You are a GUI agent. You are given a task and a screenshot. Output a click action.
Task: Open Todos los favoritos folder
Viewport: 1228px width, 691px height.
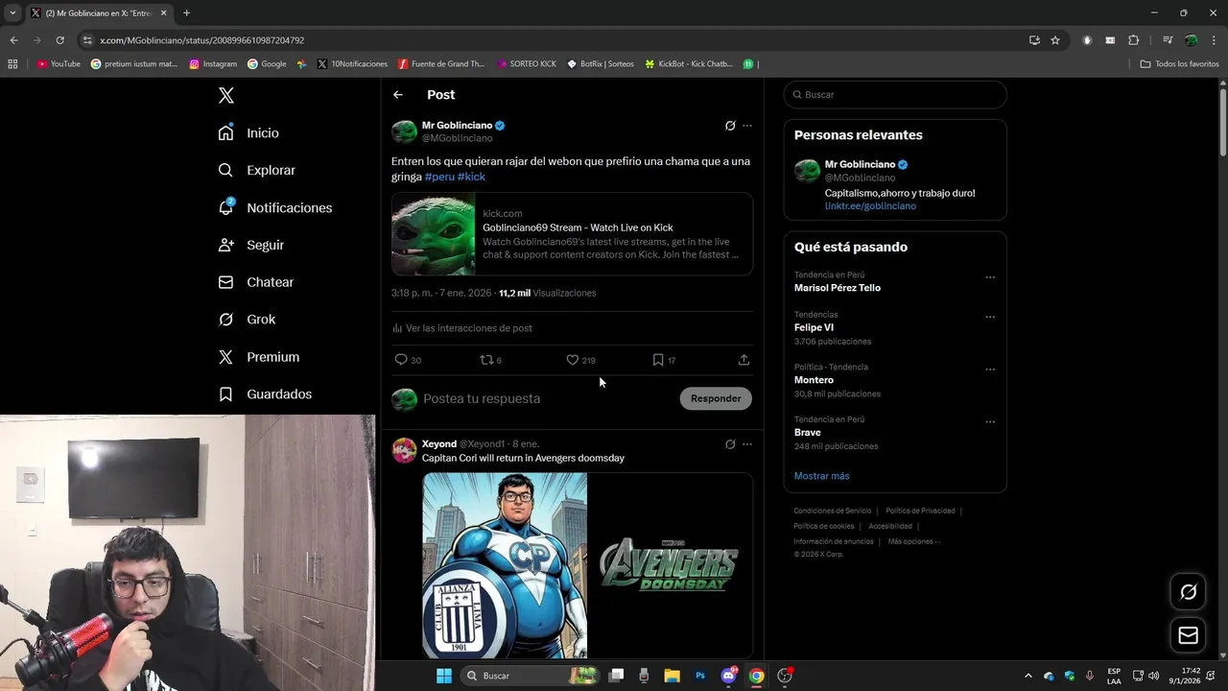(x=1179, y=64)
